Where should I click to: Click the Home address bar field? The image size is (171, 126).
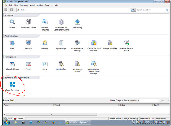[73, 10]
